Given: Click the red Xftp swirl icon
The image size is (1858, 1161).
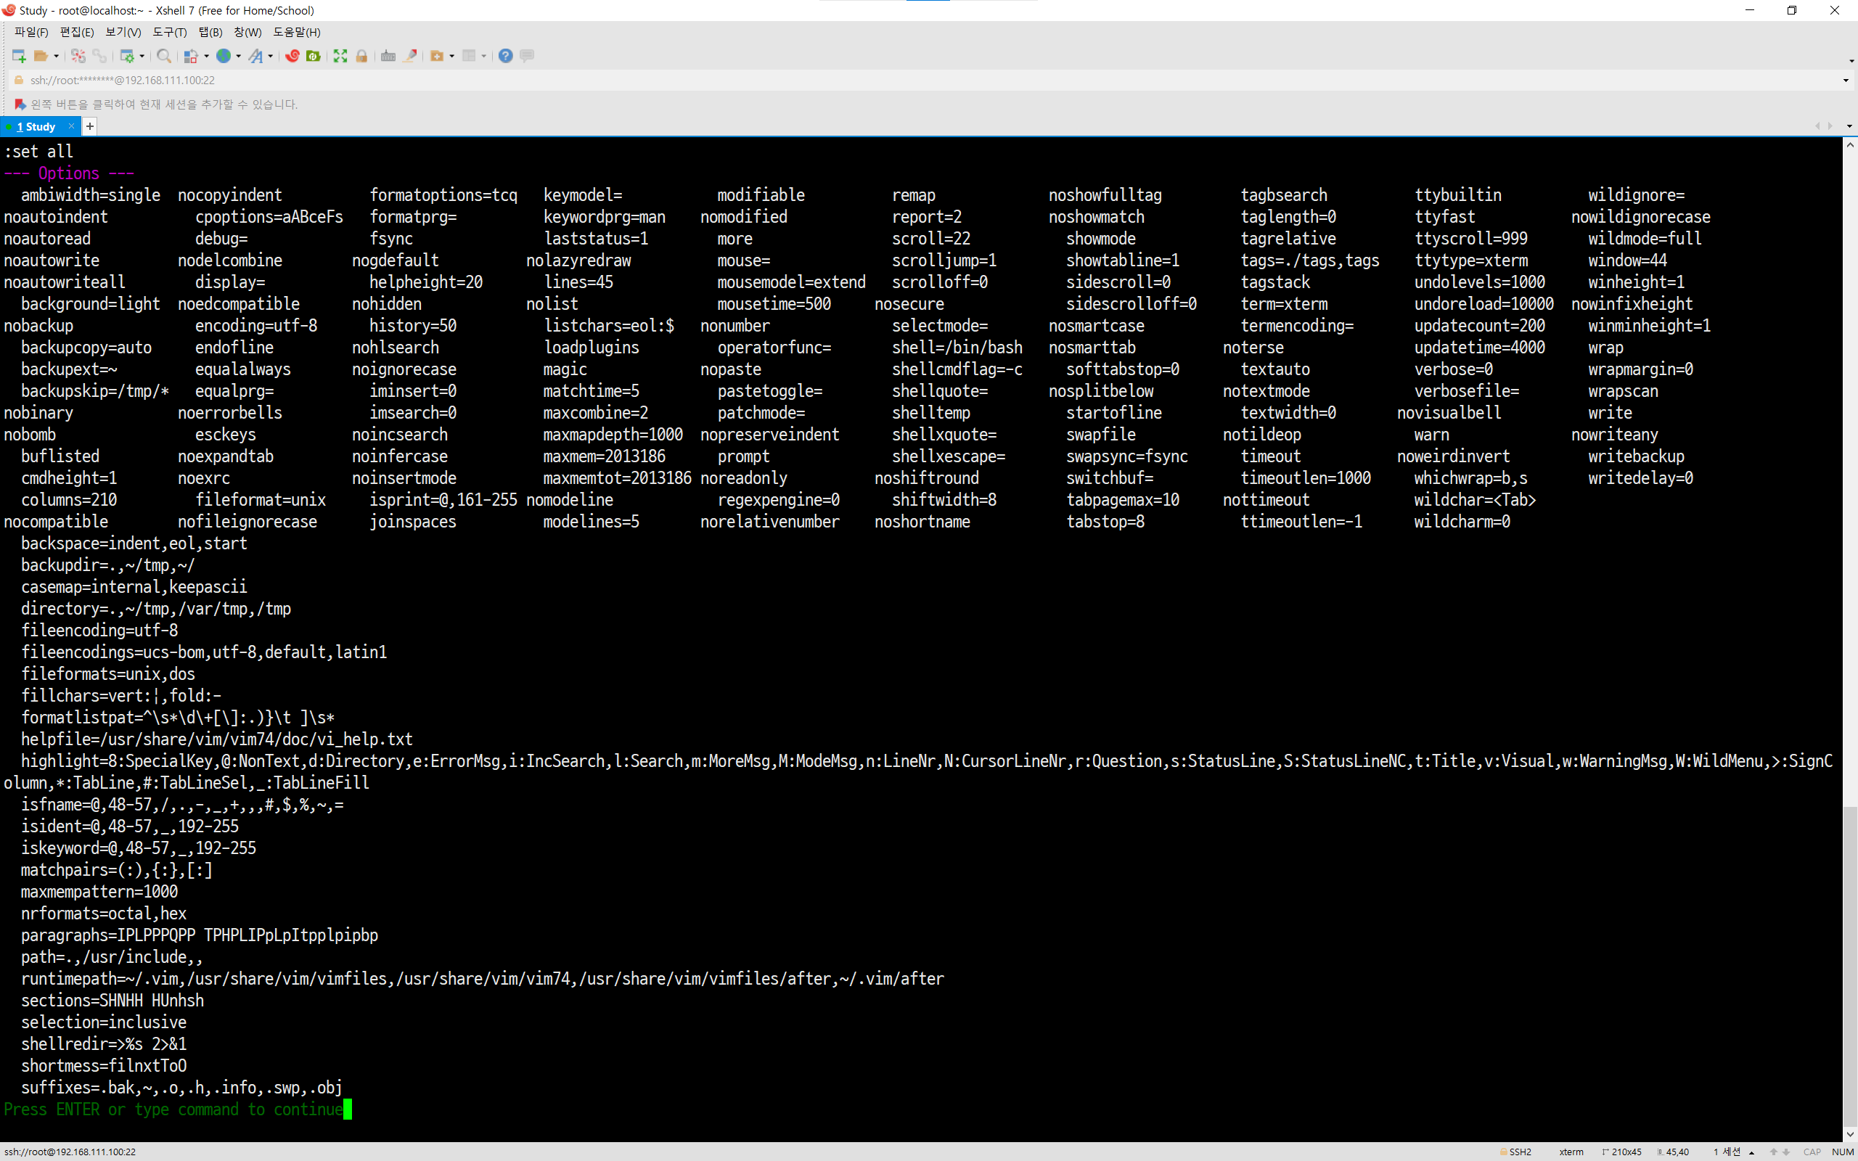Looking at the screenshot, I should (292, 56).
